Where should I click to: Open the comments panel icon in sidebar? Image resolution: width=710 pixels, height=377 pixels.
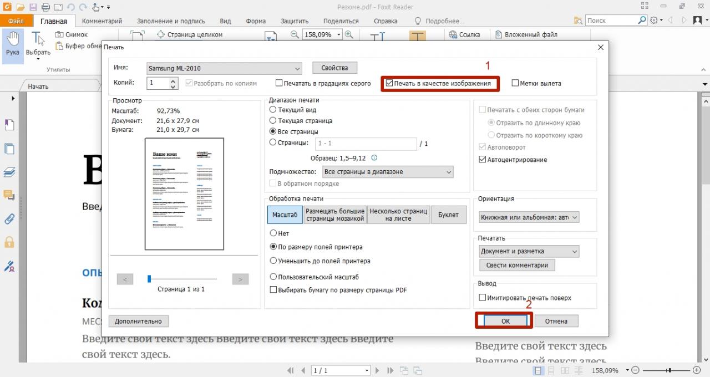click(x=9, y=195)
